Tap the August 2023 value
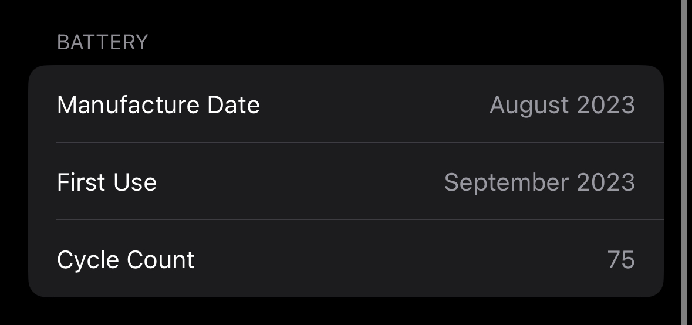The image size is (692, 325). 562,105
